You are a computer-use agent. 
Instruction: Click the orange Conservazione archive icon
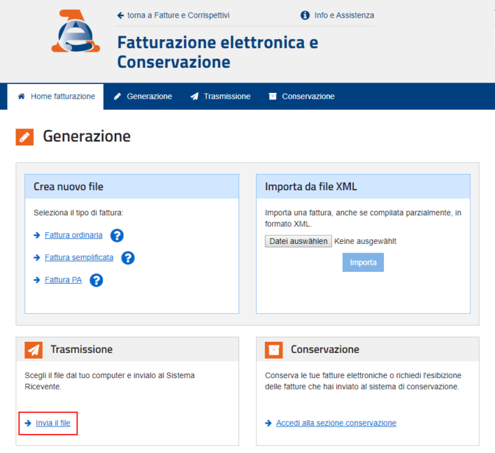tap(274, 350)
